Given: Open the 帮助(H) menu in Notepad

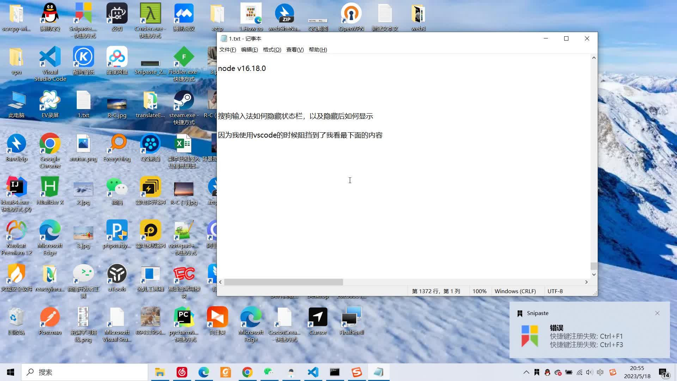Looking at the screenshot, I should click(x=318, y=50).
